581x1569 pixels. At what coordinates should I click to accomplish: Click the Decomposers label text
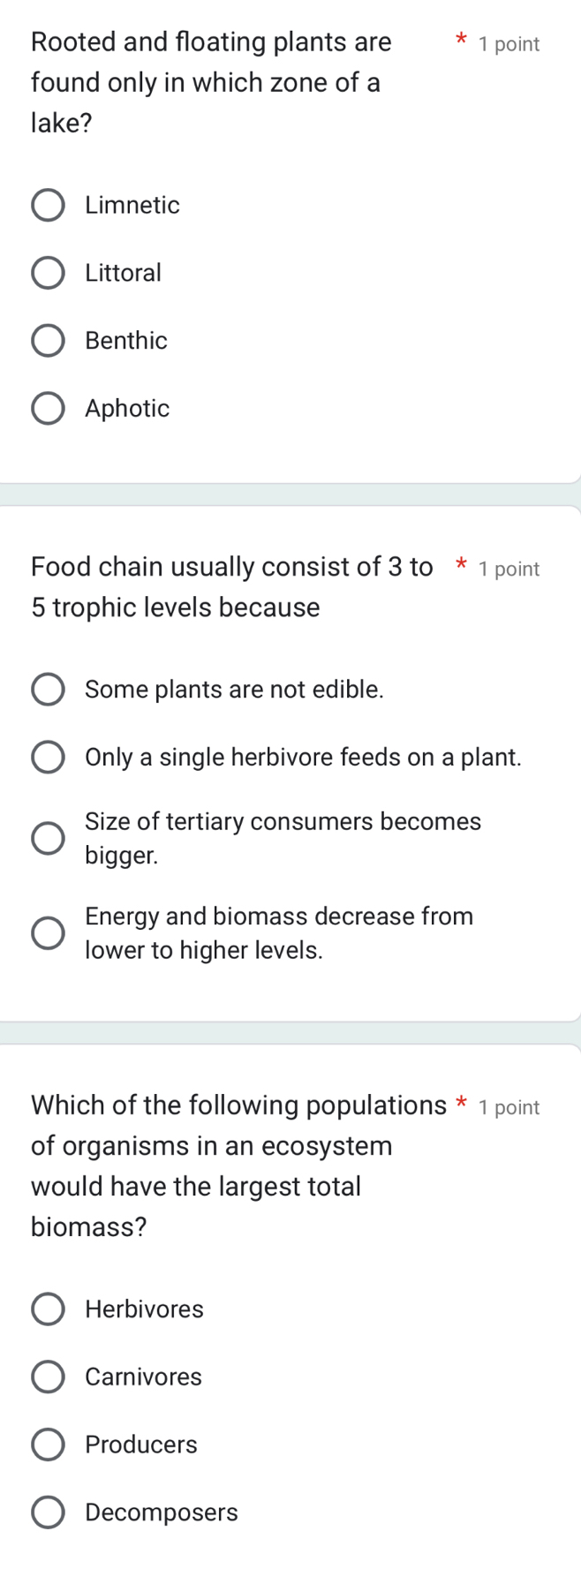(x=162, y=1512)
